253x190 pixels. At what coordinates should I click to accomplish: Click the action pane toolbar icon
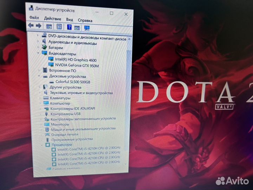tap(77, 28)
